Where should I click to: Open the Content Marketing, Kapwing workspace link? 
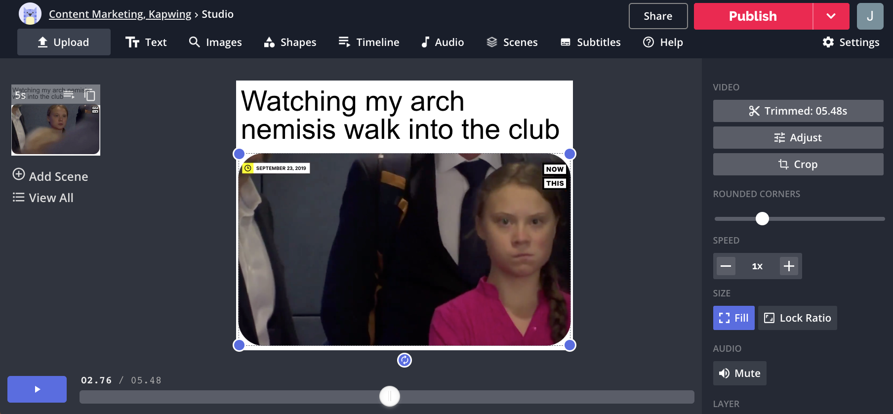tap(120, 14)
